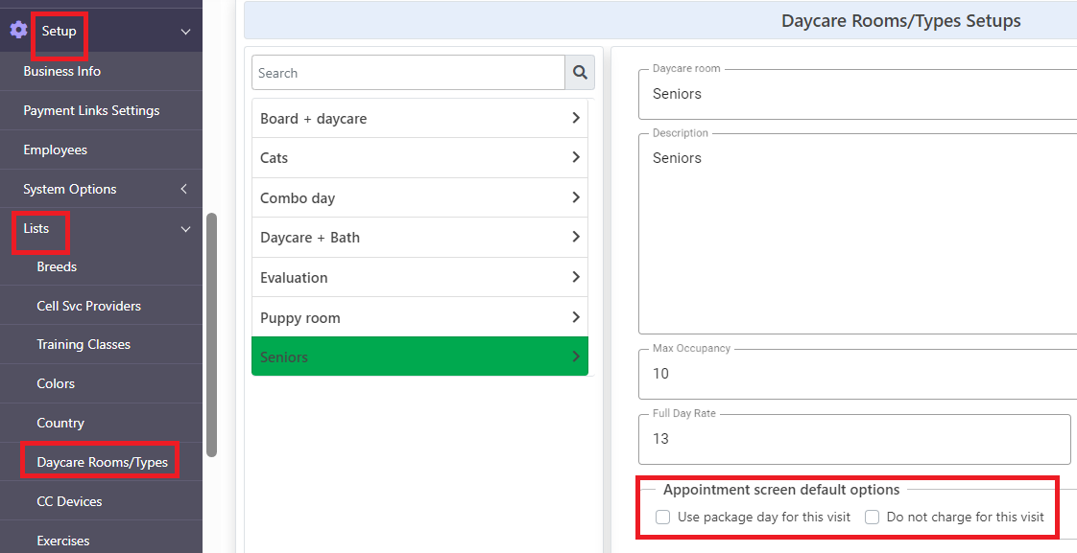1077x553 pixels.
Task: Click the chevron on Board + daycare row
Action: 576,118
